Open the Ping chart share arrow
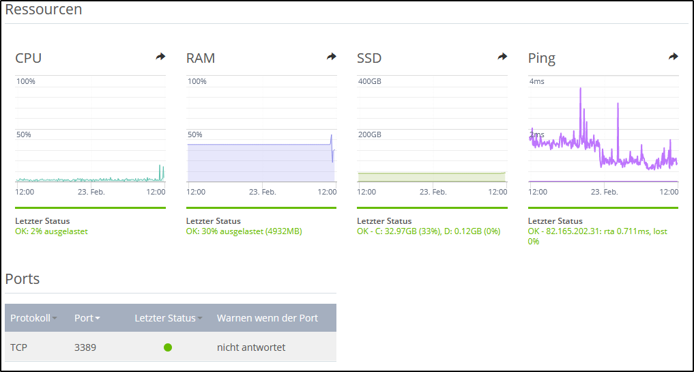Screen dimensions: 694x372 [674, 57]
